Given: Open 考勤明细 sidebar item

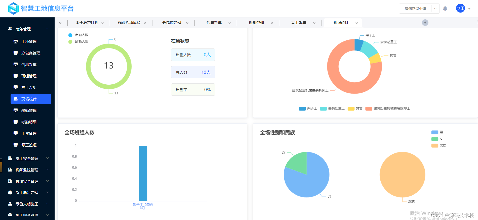Looking at the screenshot, I should 29,122.
